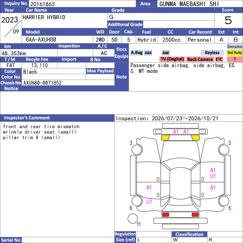
Task: Click the pink U1 mark under A1 on right side
Action: click(x=213, y=176)
